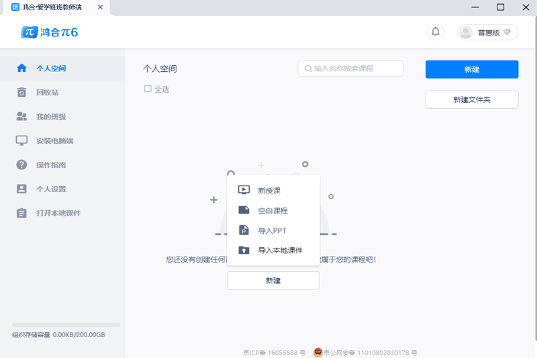Image resolution: width=537 pixels, height=358 pixels.
Task: Toggle the 全选 checkbox
Action: pyautogui.click(x=148, y=89)
